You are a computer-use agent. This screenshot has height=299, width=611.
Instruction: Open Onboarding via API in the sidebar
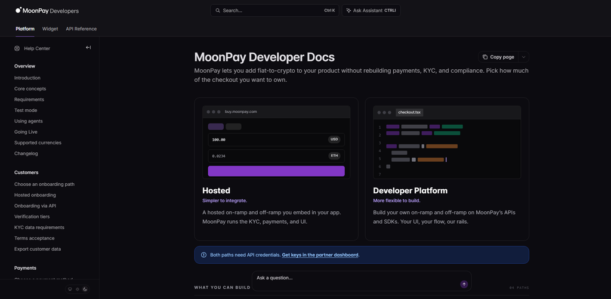click(x=35, y=206)
